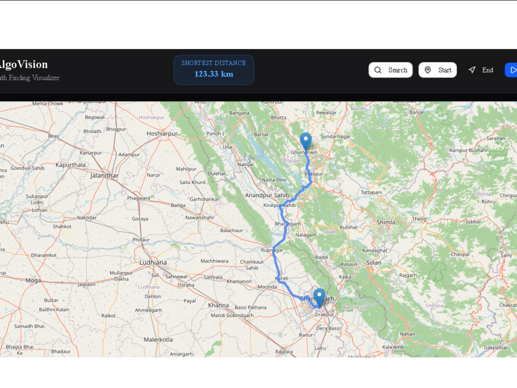Click the Rajpura label
517x388 pixels.
[x=284, y=352]
